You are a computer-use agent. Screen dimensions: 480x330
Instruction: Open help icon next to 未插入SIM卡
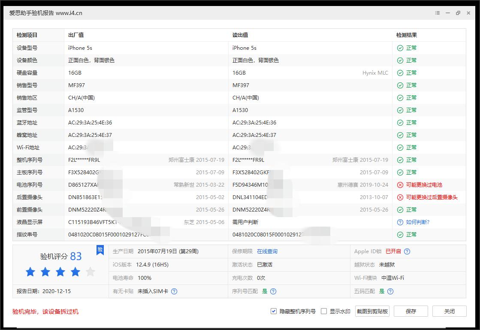[x=174, y=291]
